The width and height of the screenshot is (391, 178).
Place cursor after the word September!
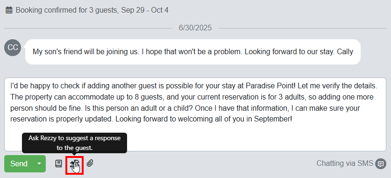(292, 119)
